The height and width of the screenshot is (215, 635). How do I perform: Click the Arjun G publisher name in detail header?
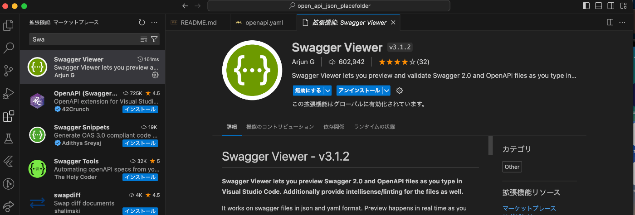click(x=303, y=62)
